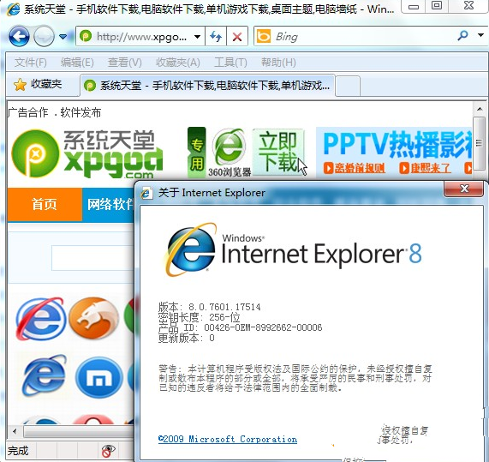Expand the address bar history dropdown
Image resolution: width=489 pixels, height=462 pixels.
197,37
